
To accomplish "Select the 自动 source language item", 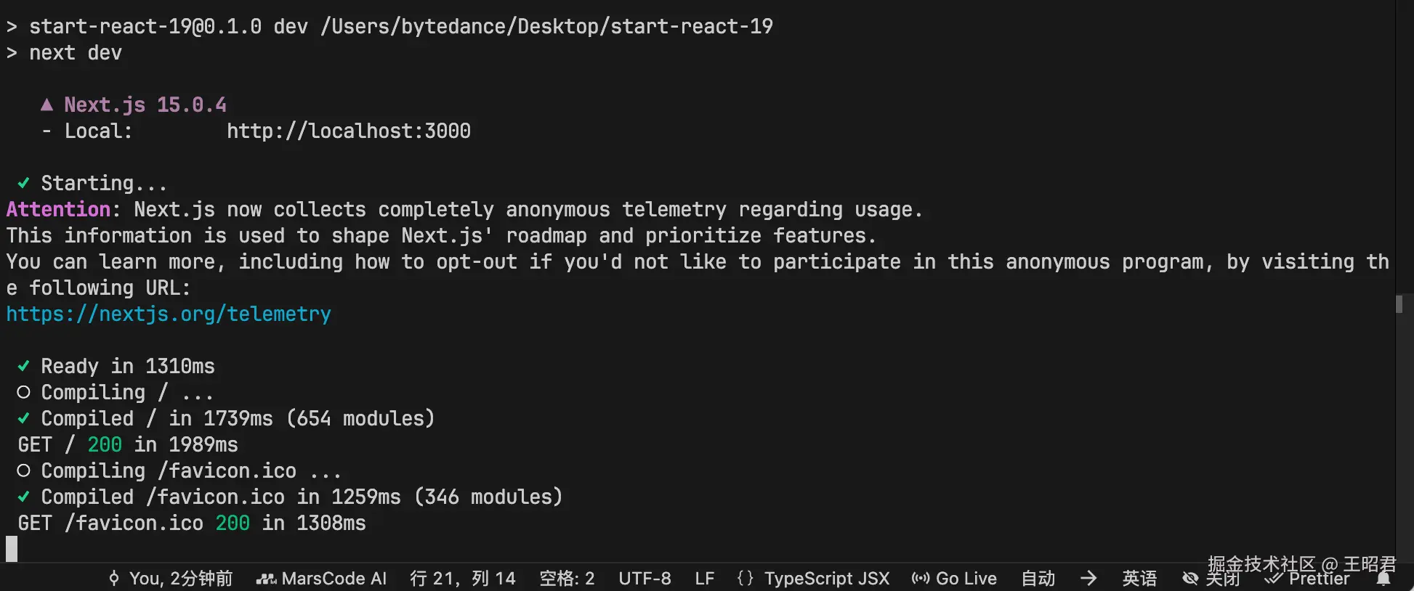I will coord(1038,579).
